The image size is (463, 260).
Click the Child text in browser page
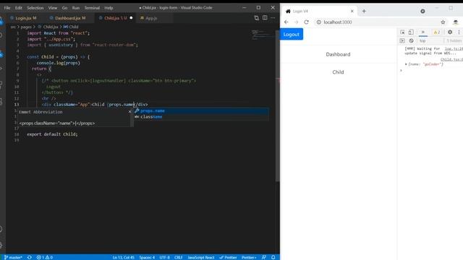338,72
